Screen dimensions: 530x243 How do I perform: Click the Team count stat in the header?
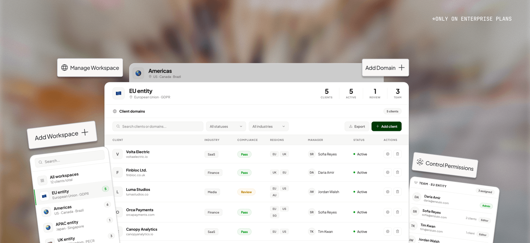click(398, 93)
